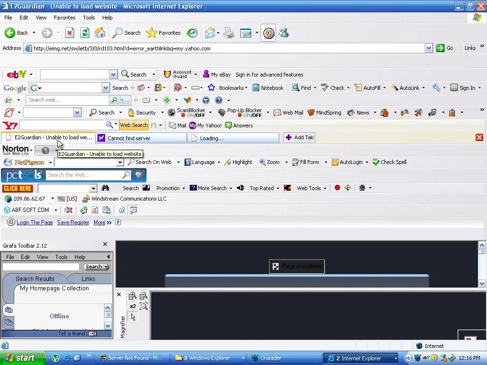This screenshot has width=487, height=365.
Task: Expand the NetPigeon search field dropdown
Action: pyautogui.click(x=120, y=163)
